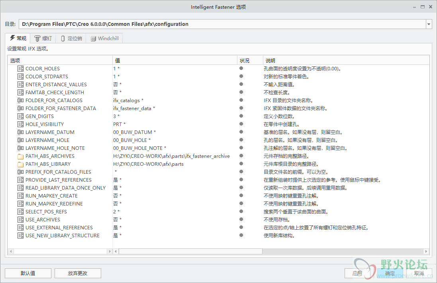Select the GEN_DIGITS value 3 *
This screenshot has height=283, width=437.
[x=116, y=116]
